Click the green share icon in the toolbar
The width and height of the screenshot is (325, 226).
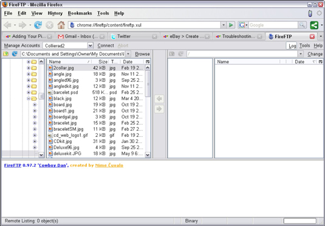[314, 25]
